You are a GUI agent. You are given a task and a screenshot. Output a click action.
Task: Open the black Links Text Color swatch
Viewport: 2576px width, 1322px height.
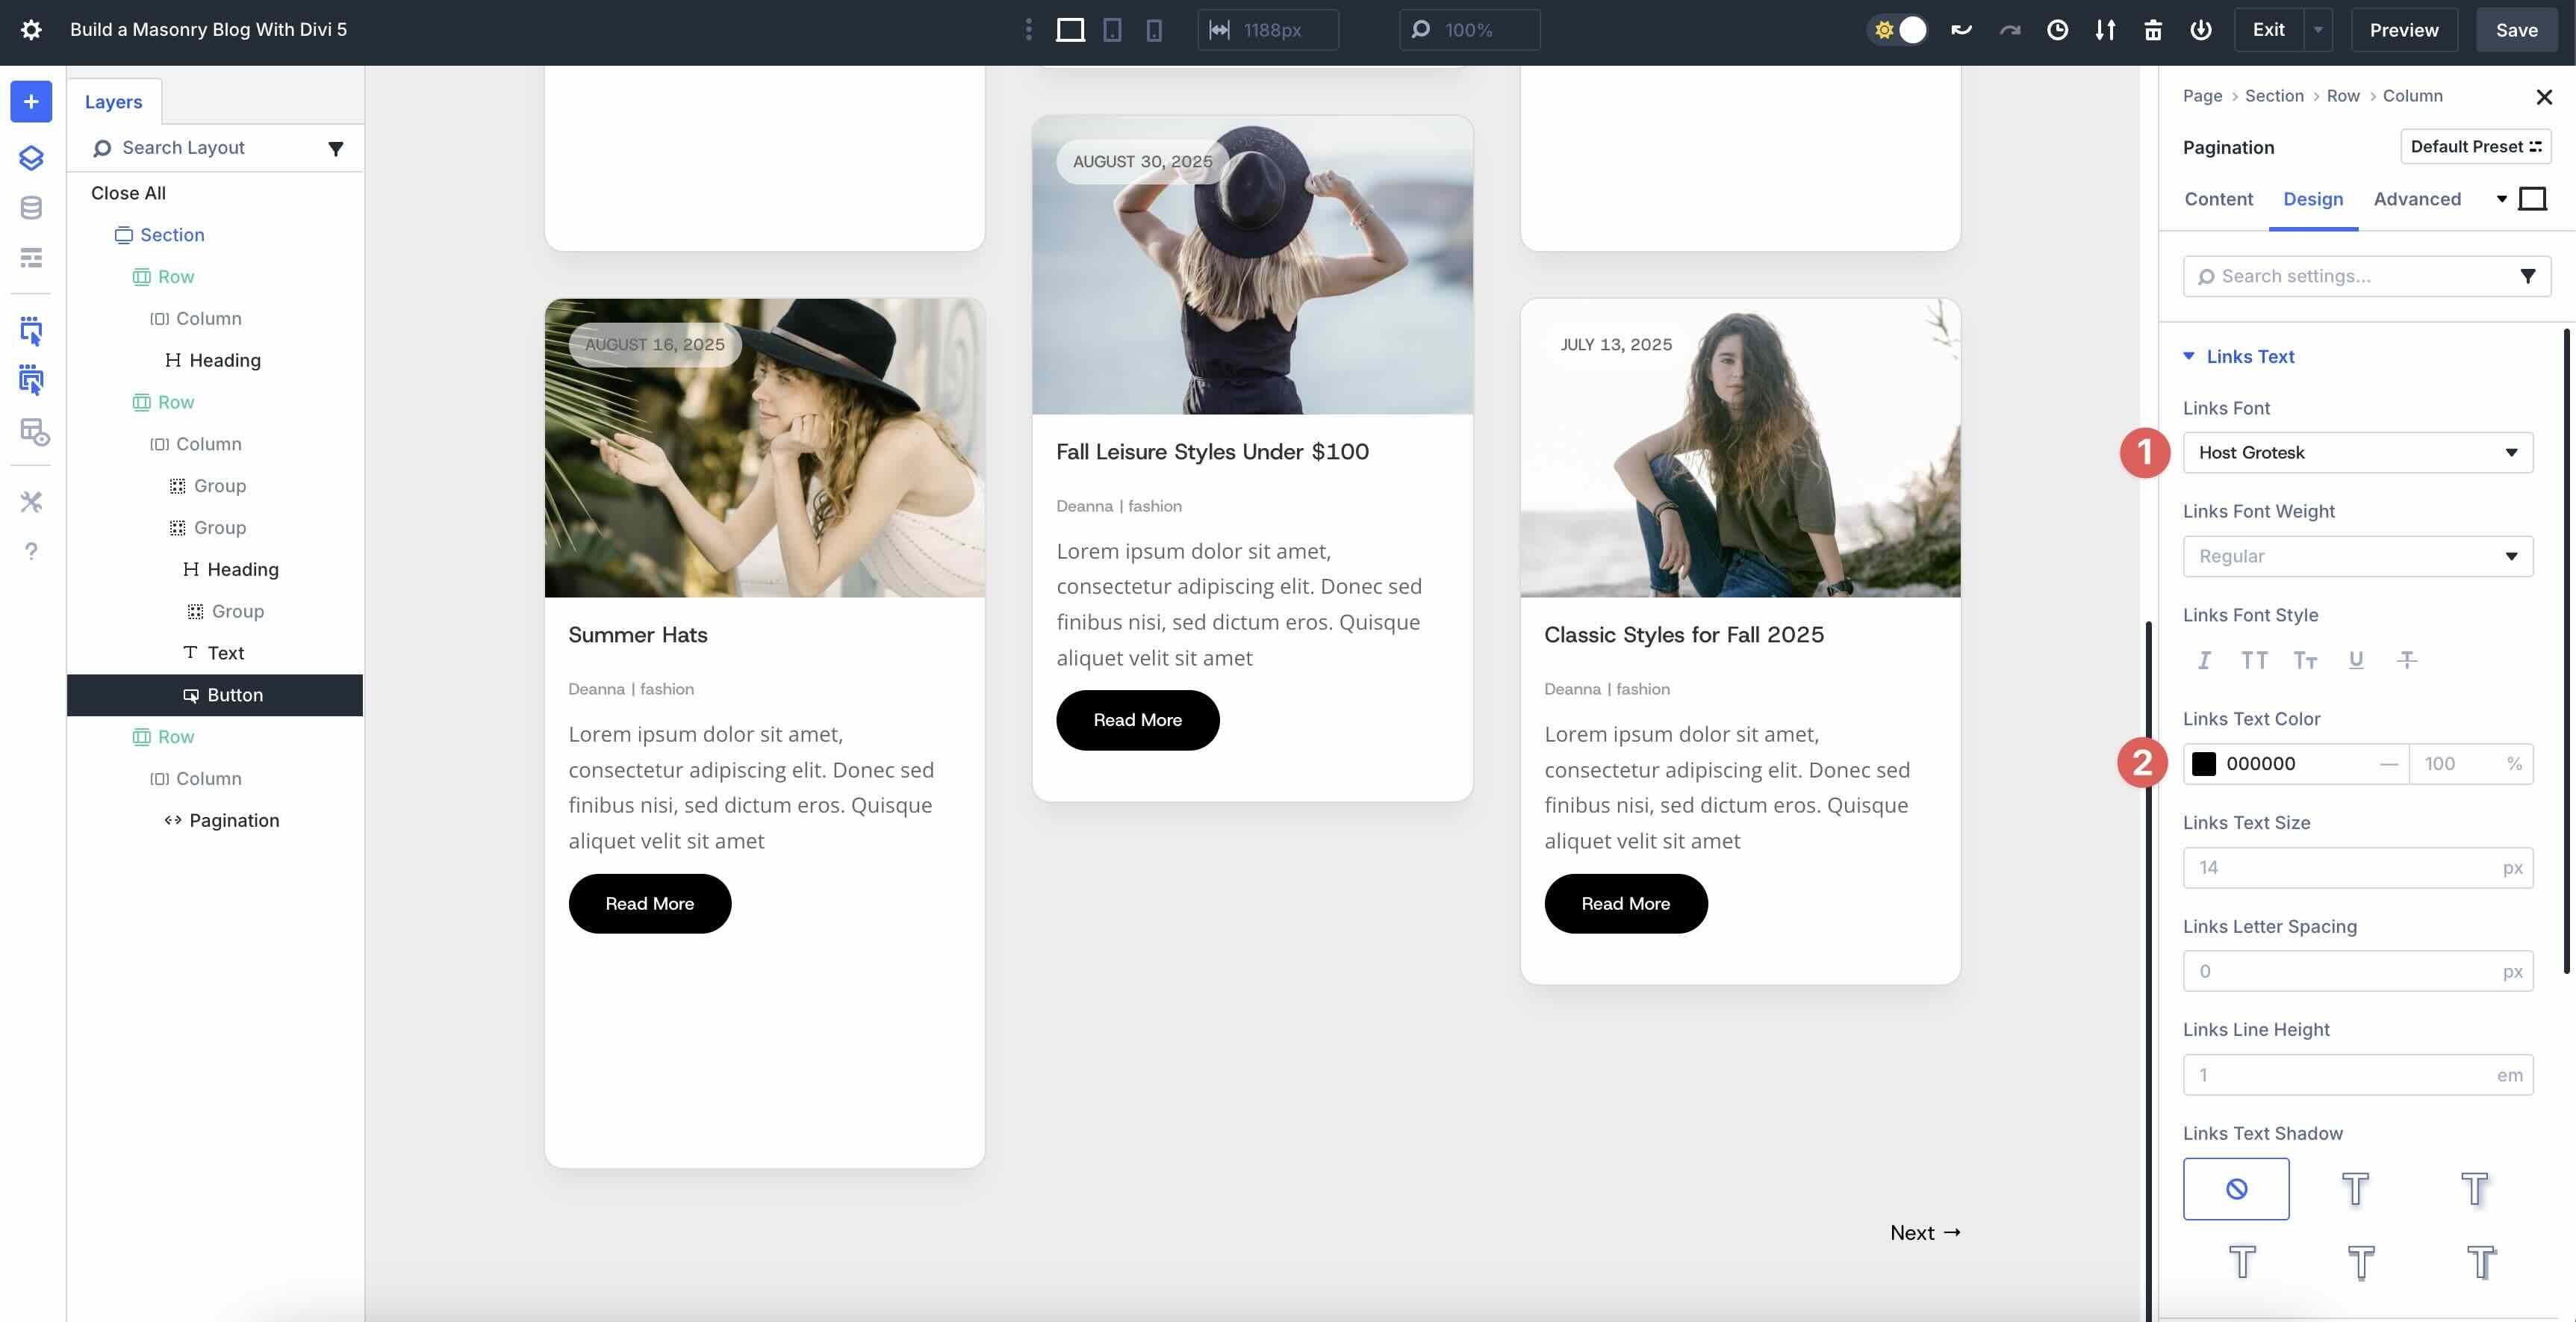tap(2205, 763)
